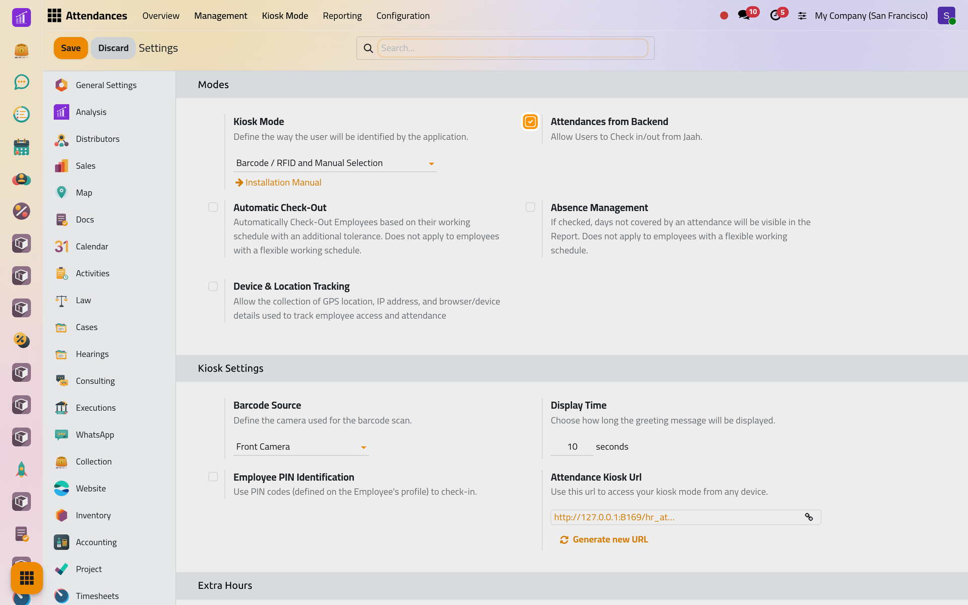Enable Employee PIN Identification checkbox
This screenshot has width=968, height=605.
pyautogui.click(x=213, y=477)
